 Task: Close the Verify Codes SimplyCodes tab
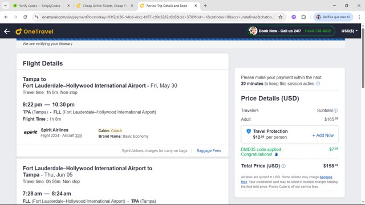68,6
